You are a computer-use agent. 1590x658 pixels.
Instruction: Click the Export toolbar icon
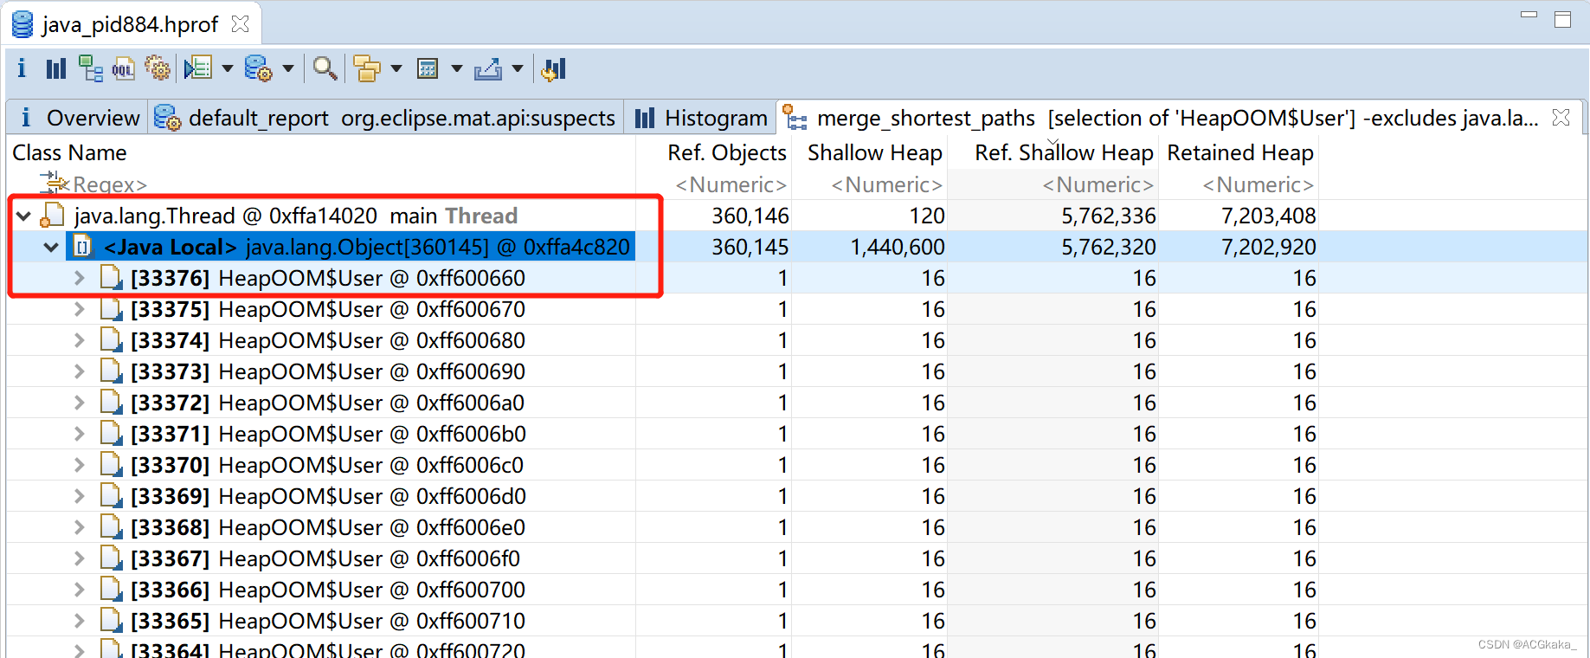point(488,68)
